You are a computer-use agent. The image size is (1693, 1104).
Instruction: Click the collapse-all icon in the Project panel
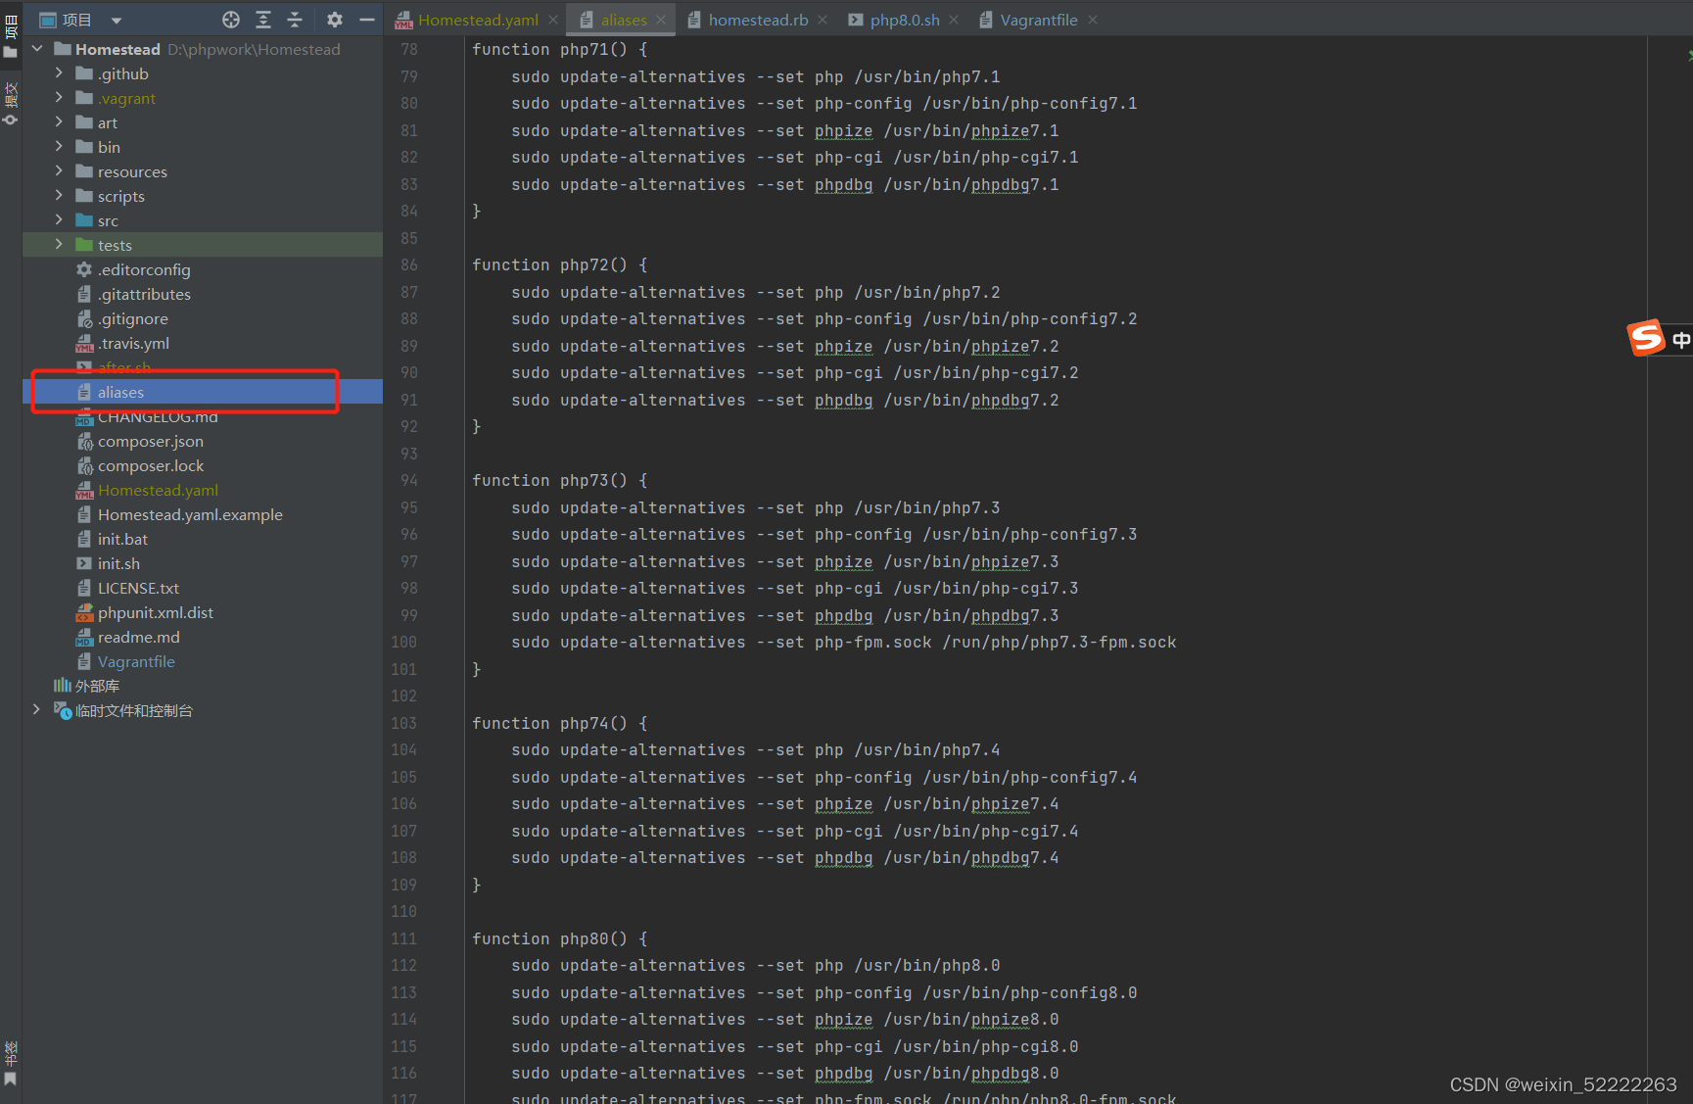[x=295, y=19]
